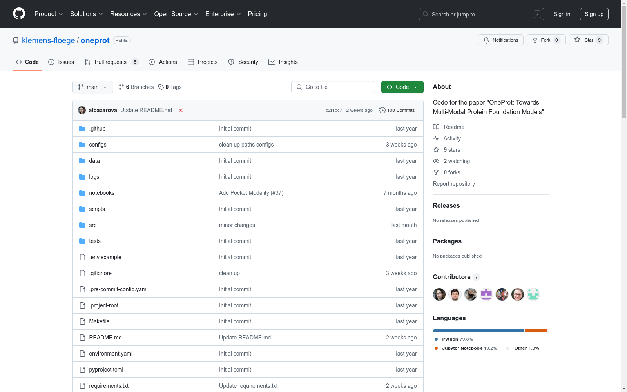Open the tests folder

(95, 241)
